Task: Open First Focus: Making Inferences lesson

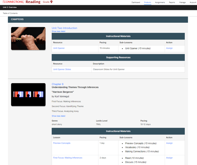Action: 68,158
